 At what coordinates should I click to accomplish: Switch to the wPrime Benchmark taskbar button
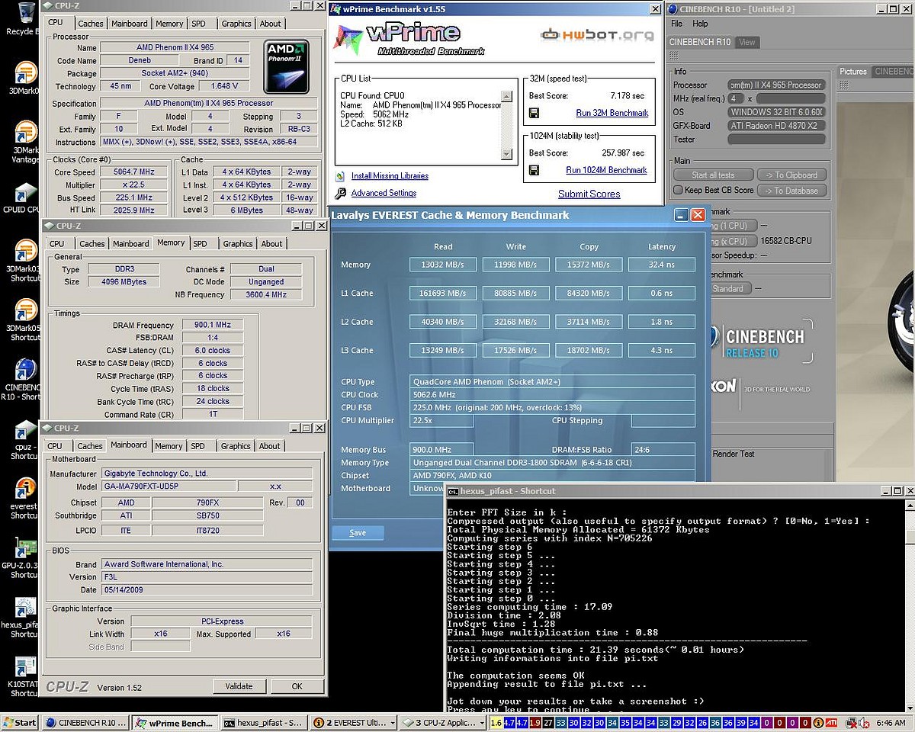175,723
